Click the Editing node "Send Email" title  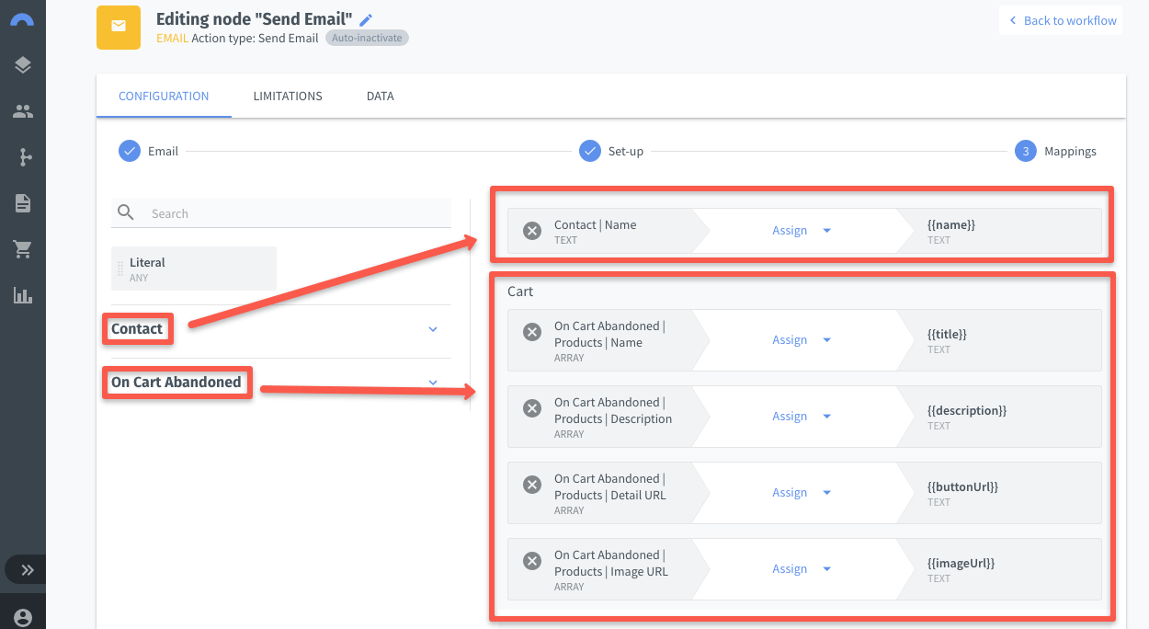[x=255, y=19]
